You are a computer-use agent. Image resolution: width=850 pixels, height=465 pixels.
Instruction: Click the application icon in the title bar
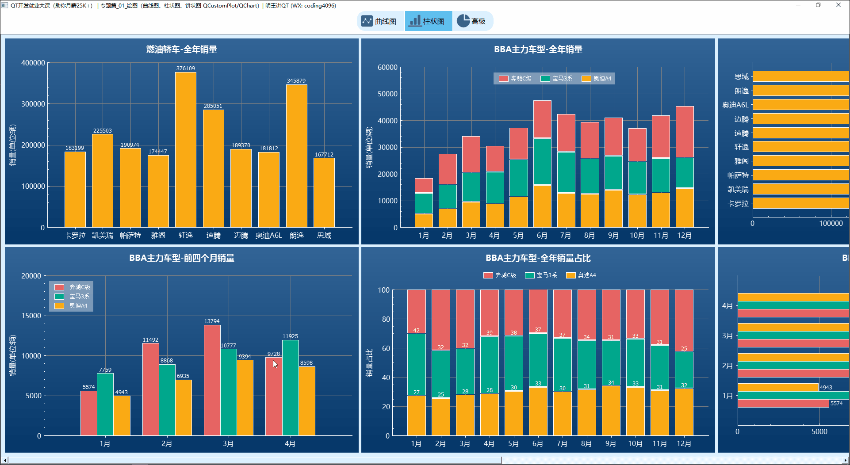(x=5, y=5)
